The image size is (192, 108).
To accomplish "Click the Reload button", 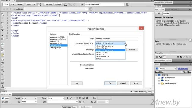I will (x=132, y=49).
